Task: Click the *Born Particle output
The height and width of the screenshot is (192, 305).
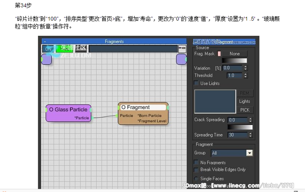Action: [150, 116]
